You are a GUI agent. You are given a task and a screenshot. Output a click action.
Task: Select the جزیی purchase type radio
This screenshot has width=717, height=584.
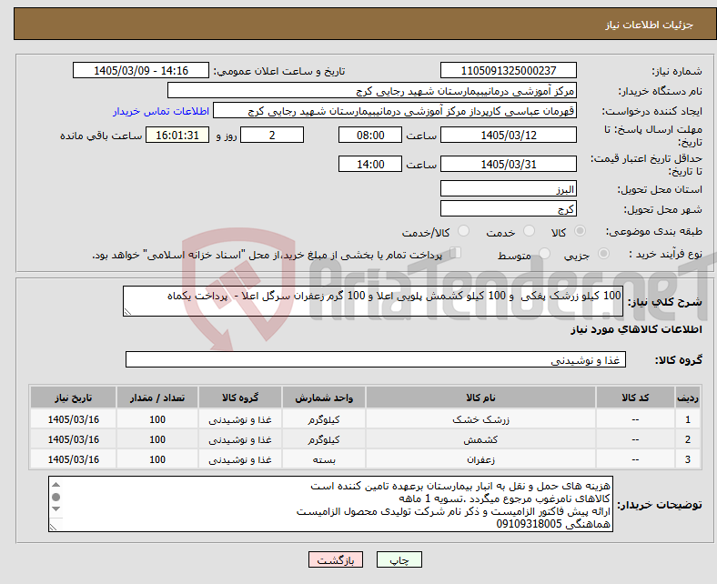(603, 254)
